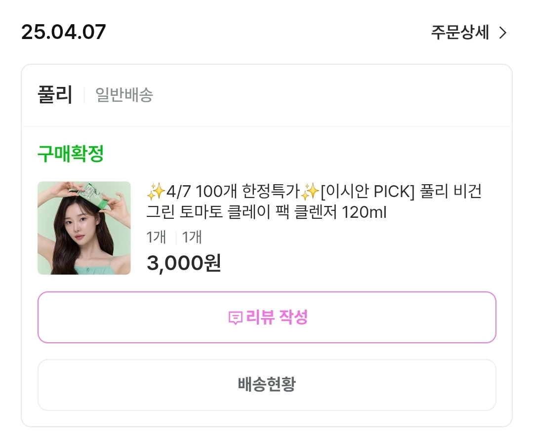Click the 3,000원 price
Viewport: 533px width, 446px height.
click(x=184, y=263)
